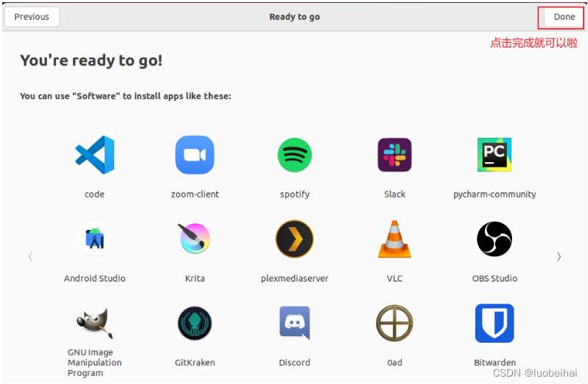Screen dimensions: 588x384
Task: Go back with the Previous button
Action: point(32,17)
